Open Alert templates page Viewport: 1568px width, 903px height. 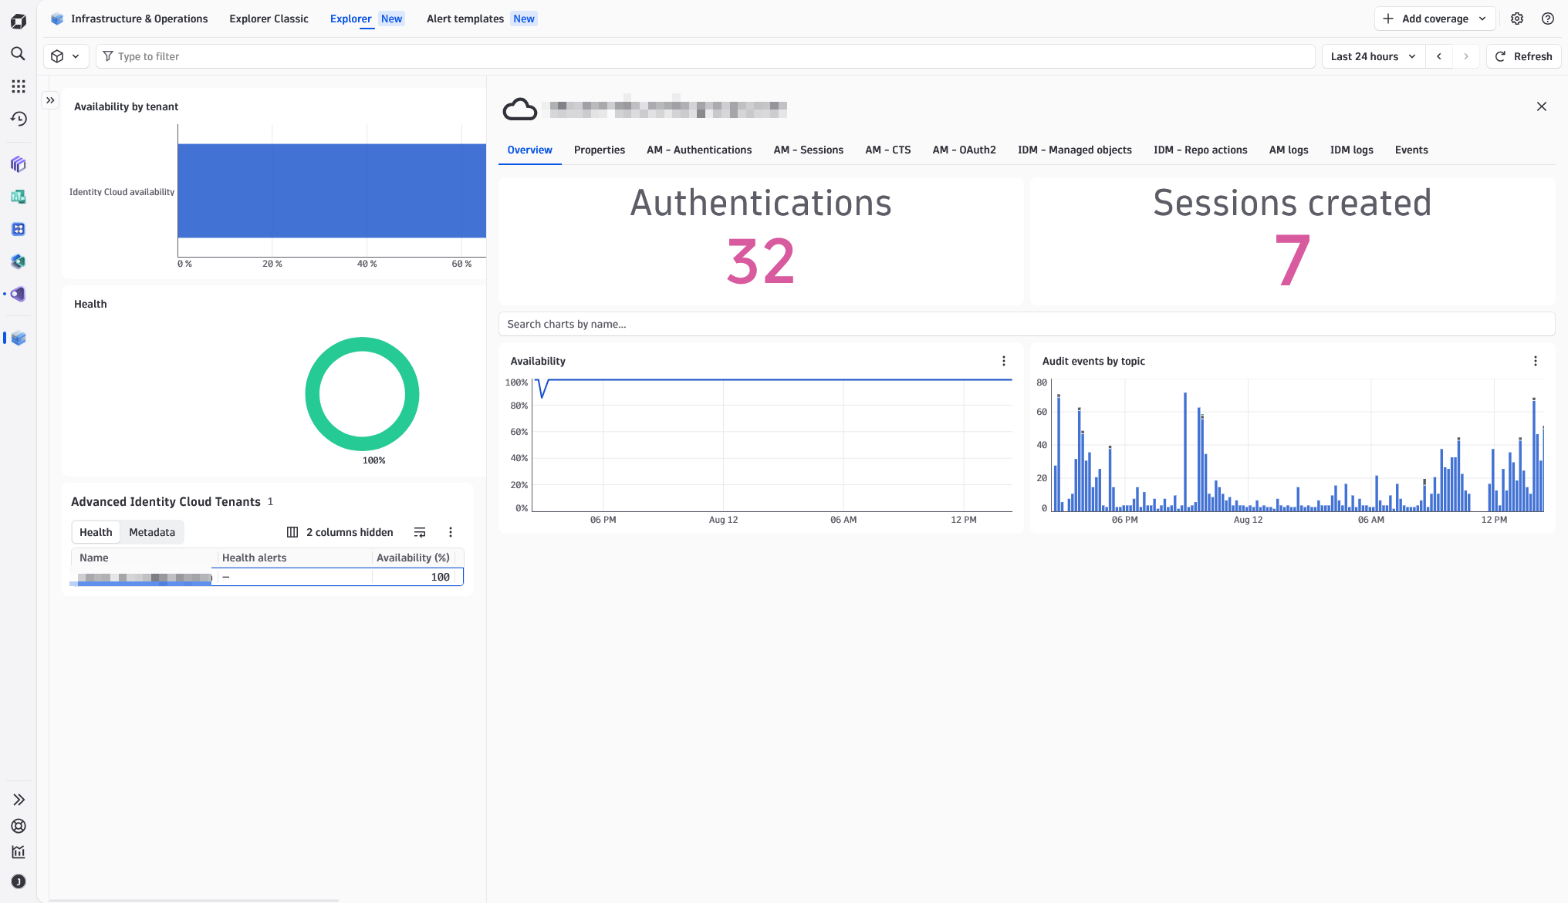482,19
